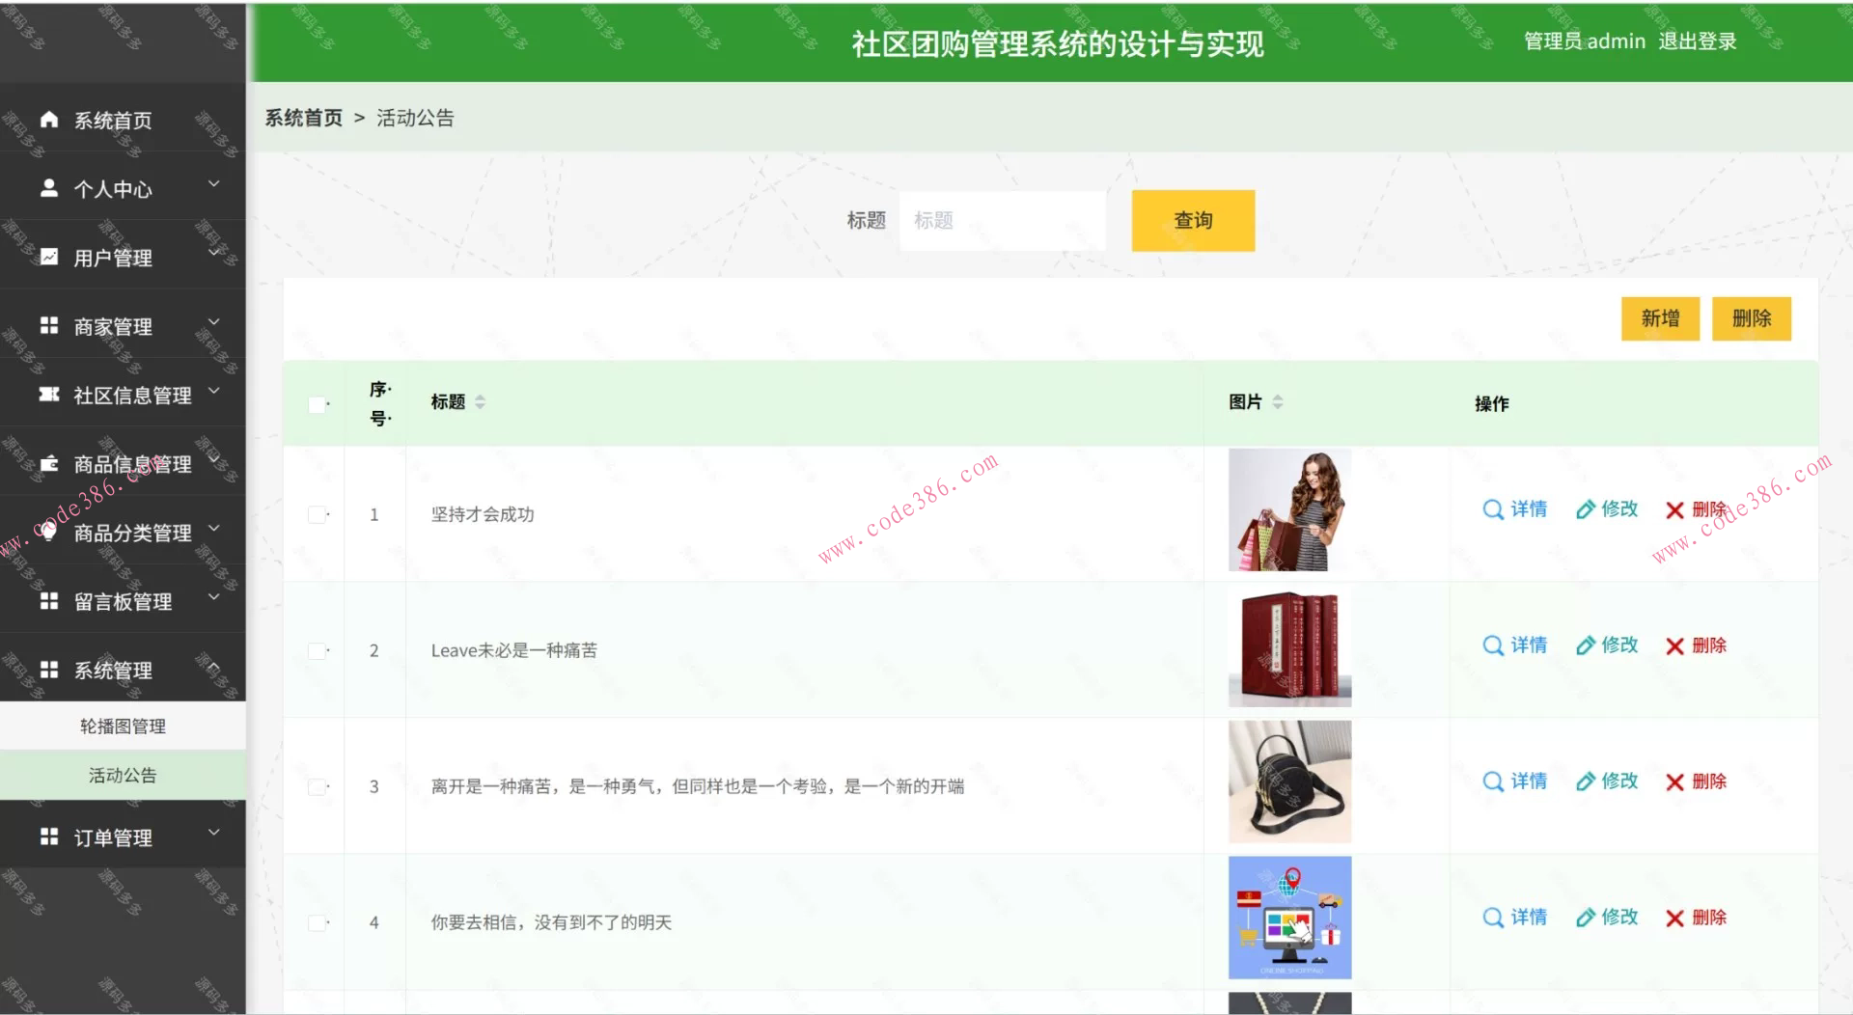Click the grid icon beside 商家管理
Screen dimensions: 1853x1015
pos(48,326)
